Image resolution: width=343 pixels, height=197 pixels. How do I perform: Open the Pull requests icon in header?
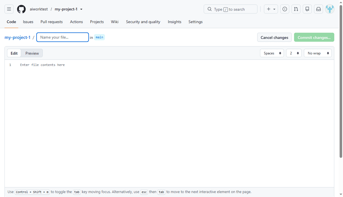click(296, 9)
